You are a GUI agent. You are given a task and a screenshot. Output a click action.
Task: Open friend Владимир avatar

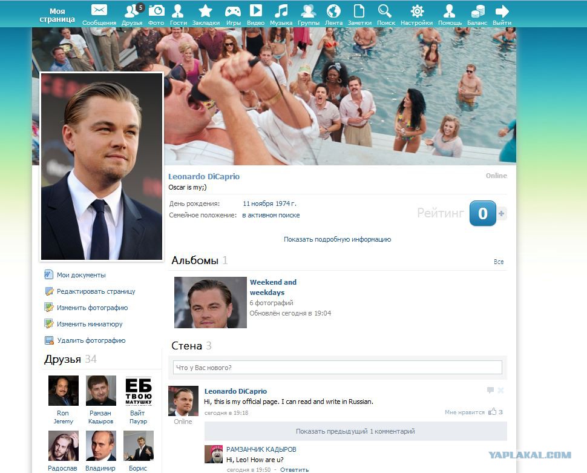(100, 446)
